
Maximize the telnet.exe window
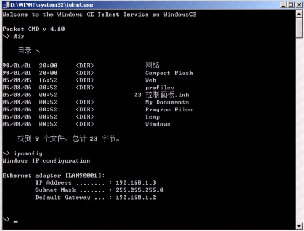291,4
